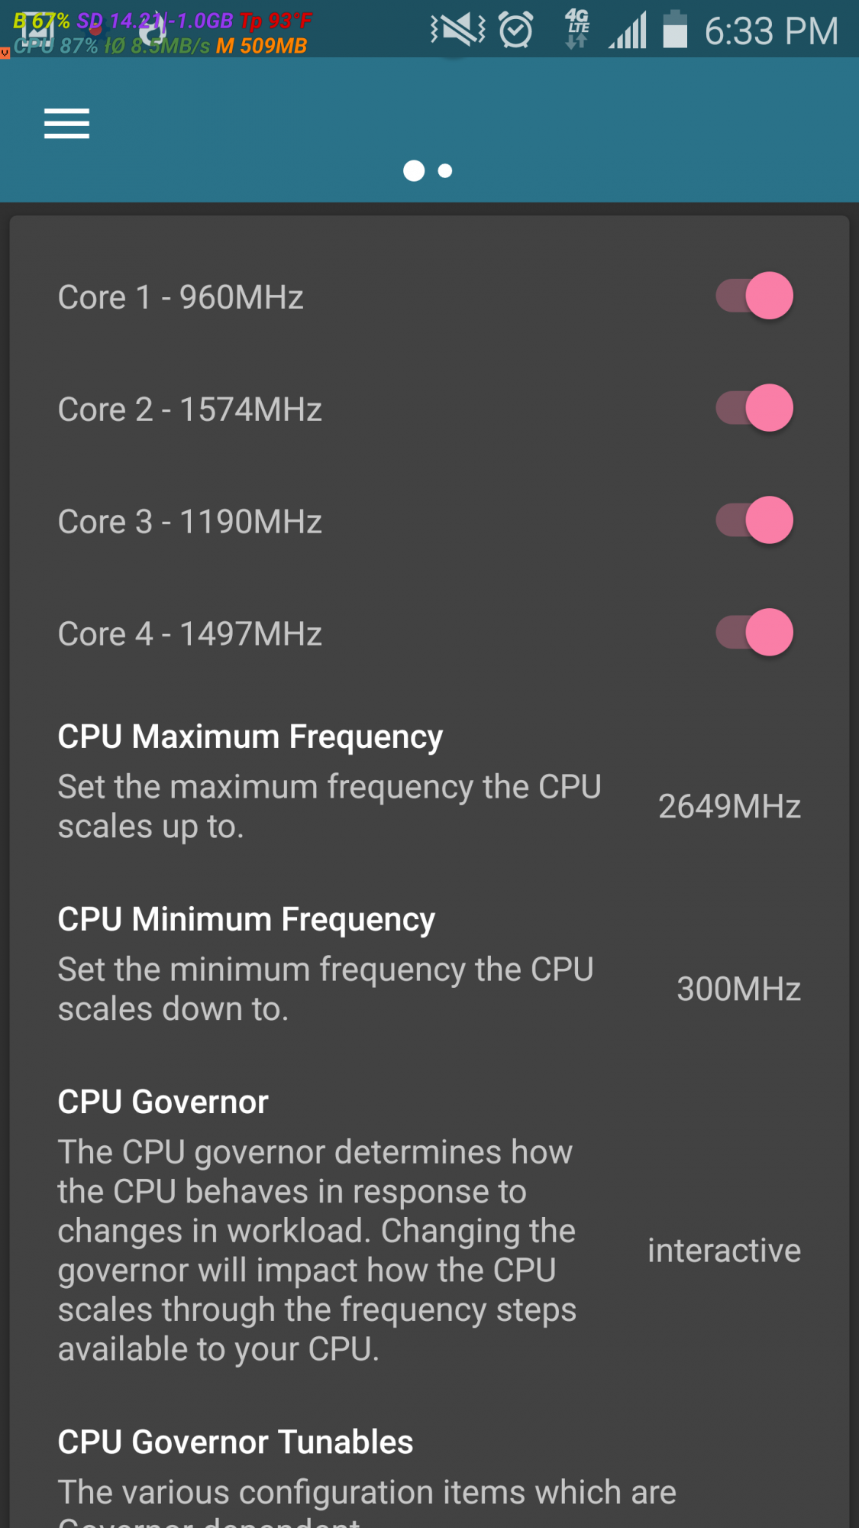Disable Core 1 toggle switch
Image resolution: width=859 pixels, height=1528 pixels.
(754, 296)
